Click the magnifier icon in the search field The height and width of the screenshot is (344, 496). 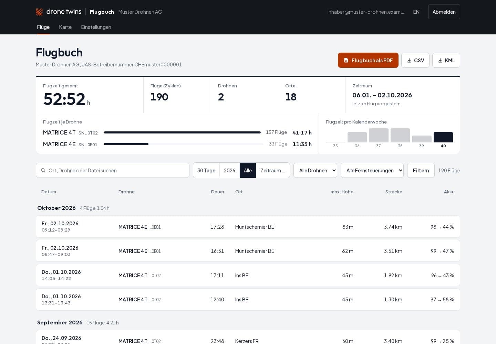43,170
